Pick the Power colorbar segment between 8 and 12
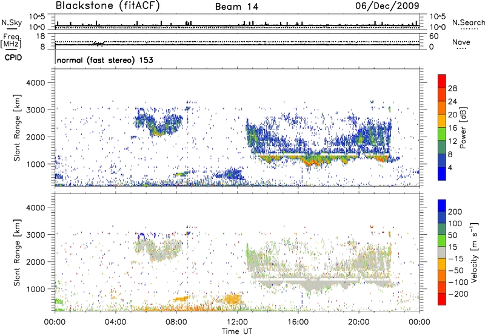 pyautogui.click(x=442, y=148)
